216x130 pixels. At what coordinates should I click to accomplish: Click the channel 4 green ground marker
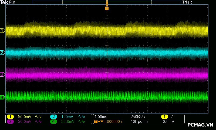tap(2, 97)
